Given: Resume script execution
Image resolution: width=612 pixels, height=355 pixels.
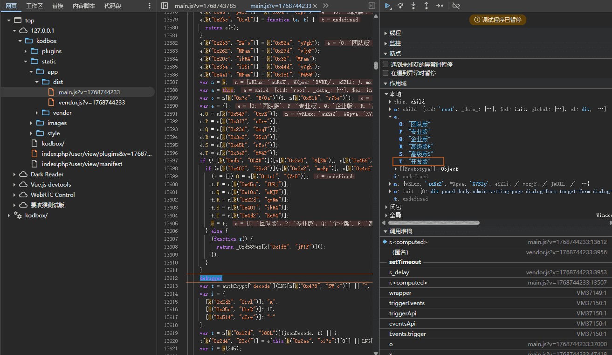Looking at the screenshot, I should pyautogui.click(x=387, y=6).
